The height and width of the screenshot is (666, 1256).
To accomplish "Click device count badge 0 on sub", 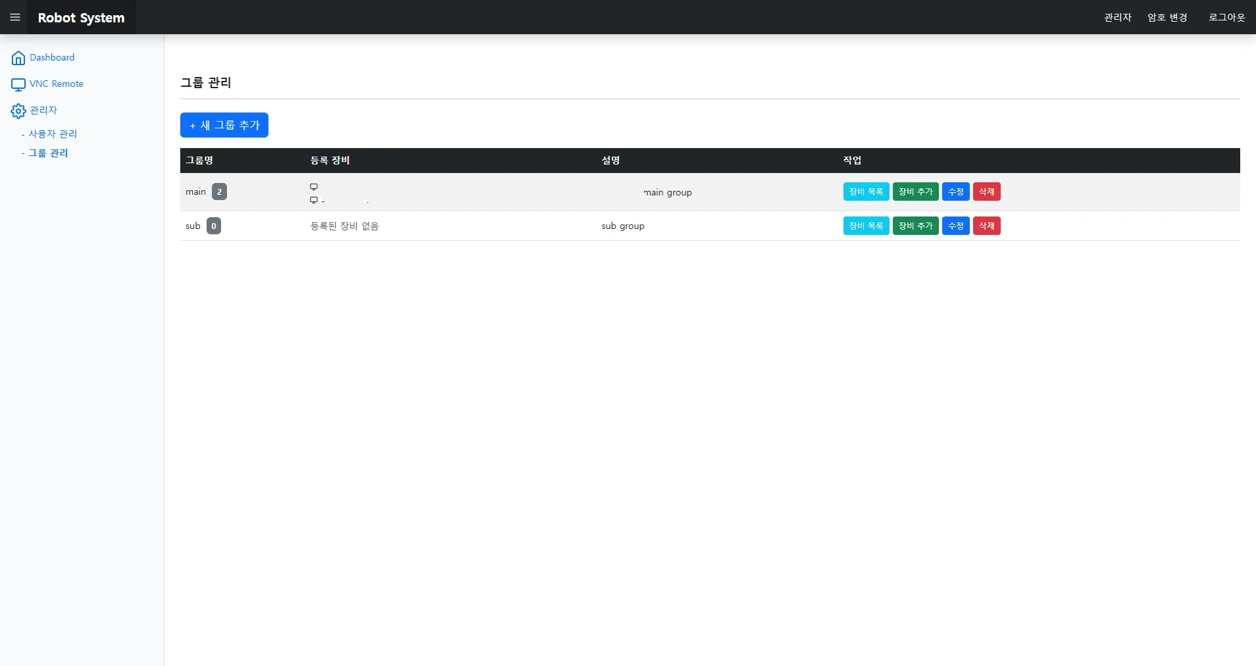I will 214,226.
